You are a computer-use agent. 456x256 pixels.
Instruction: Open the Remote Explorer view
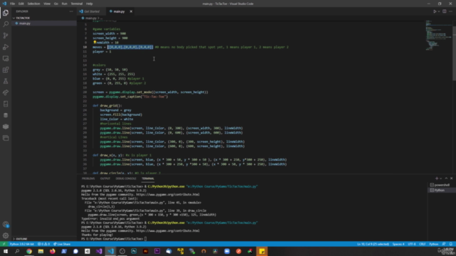(6, 58)
